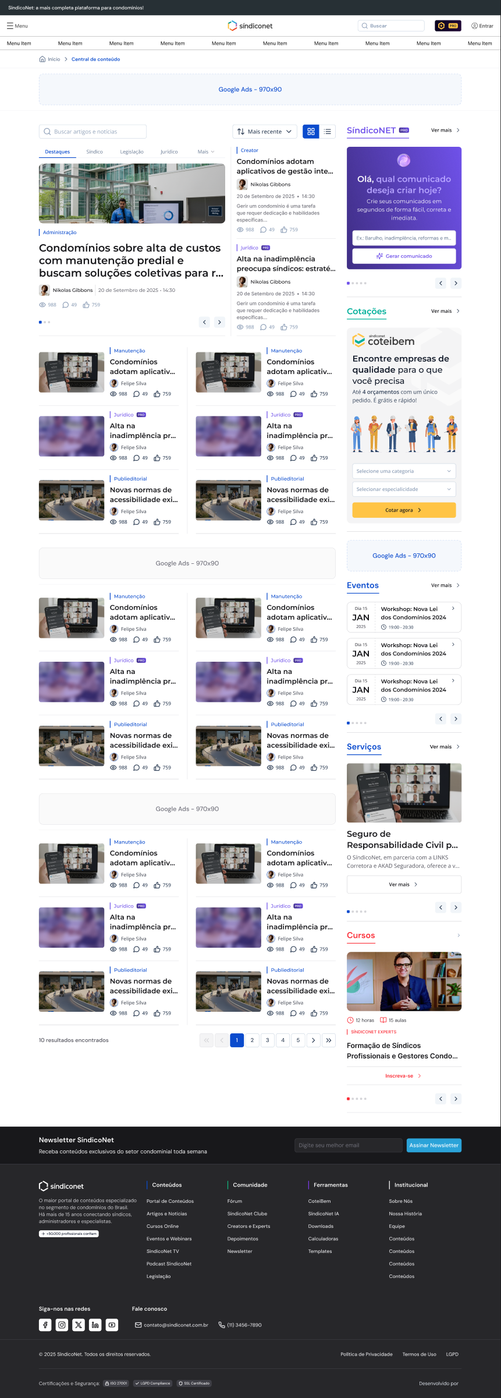Click the Inscreva-se course link
Viewport: 501px width, 1398px height.
403,1076
